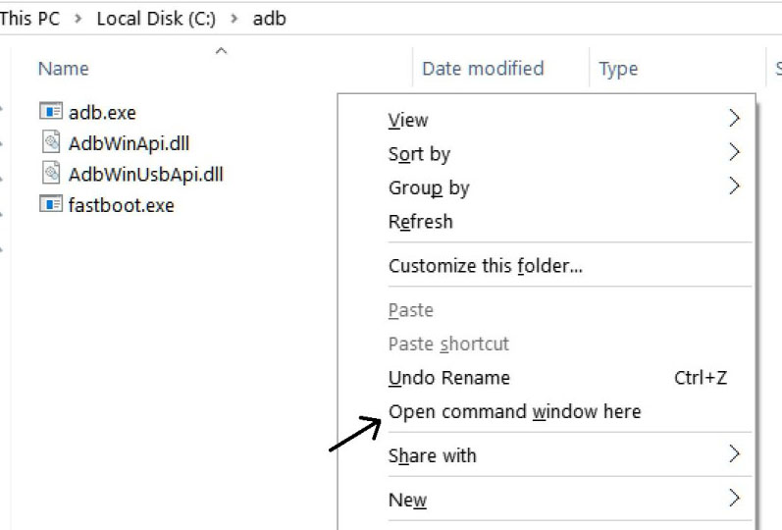The height and width of the screenshot is (530, 782).
Task: Click Open command window here
Action: click(x=514, y=411)
